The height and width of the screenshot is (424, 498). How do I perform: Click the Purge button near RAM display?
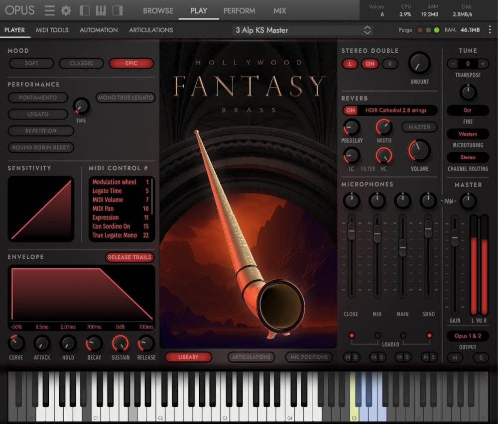click(x=405, y=30)
